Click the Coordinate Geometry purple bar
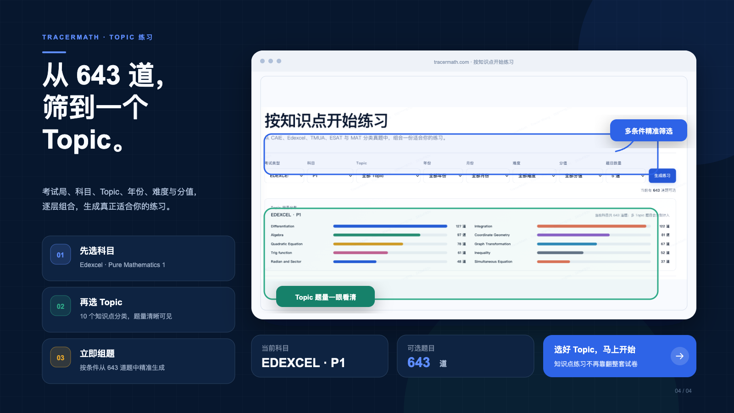The width and height of the screenshot is (734, 413). (594, 235)
